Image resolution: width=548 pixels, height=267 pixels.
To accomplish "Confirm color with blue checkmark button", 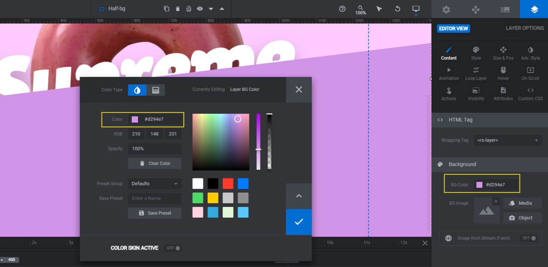I will [x=299, y=222].
